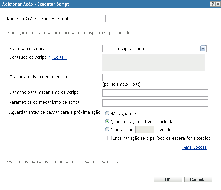Expand Mais Opções link
Image resolution: width=221 pixels, height=190 pixels.
tap(194, 147)
